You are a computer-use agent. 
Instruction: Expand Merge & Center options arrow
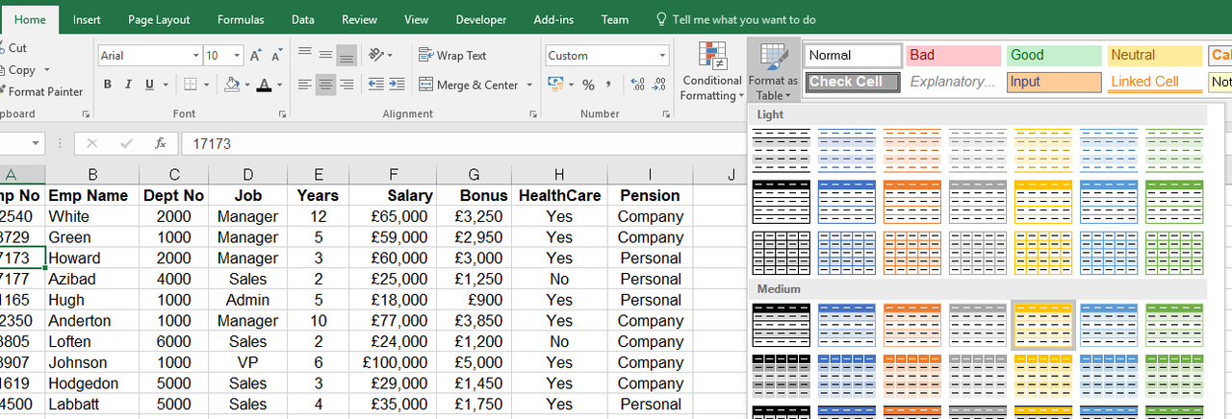[x=529, y=85]
